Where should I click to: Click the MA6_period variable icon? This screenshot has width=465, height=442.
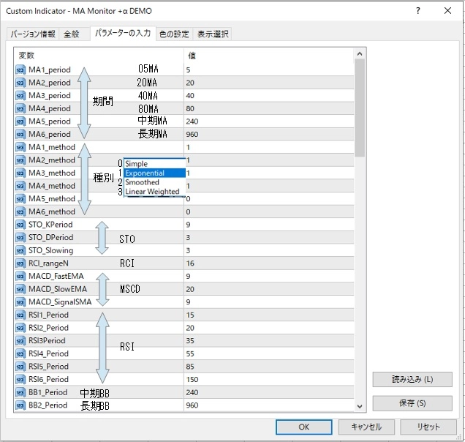click(x=20, y=134)
